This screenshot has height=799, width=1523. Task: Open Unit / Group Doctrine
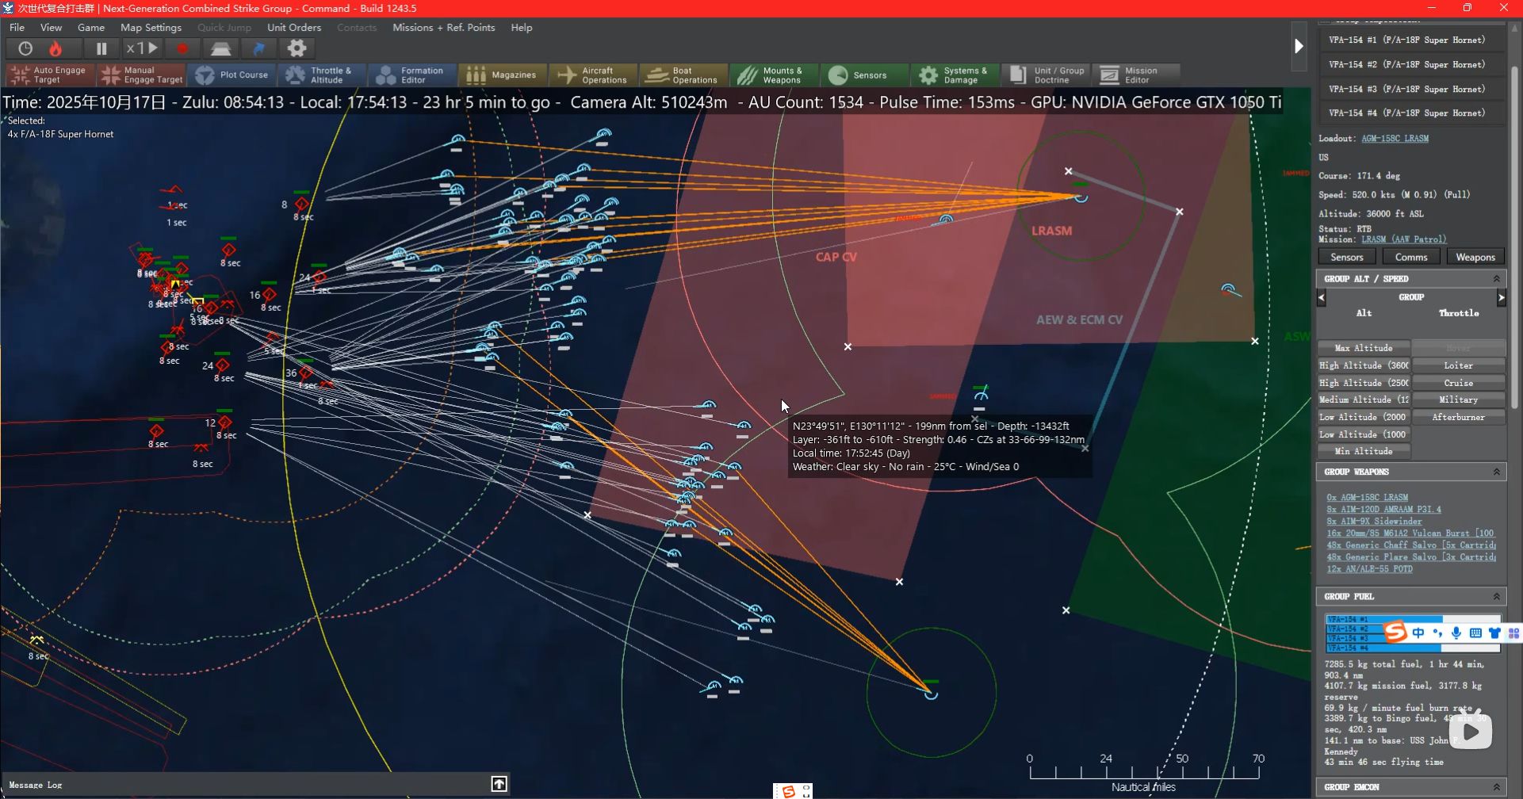click(x=1046, y=75)
